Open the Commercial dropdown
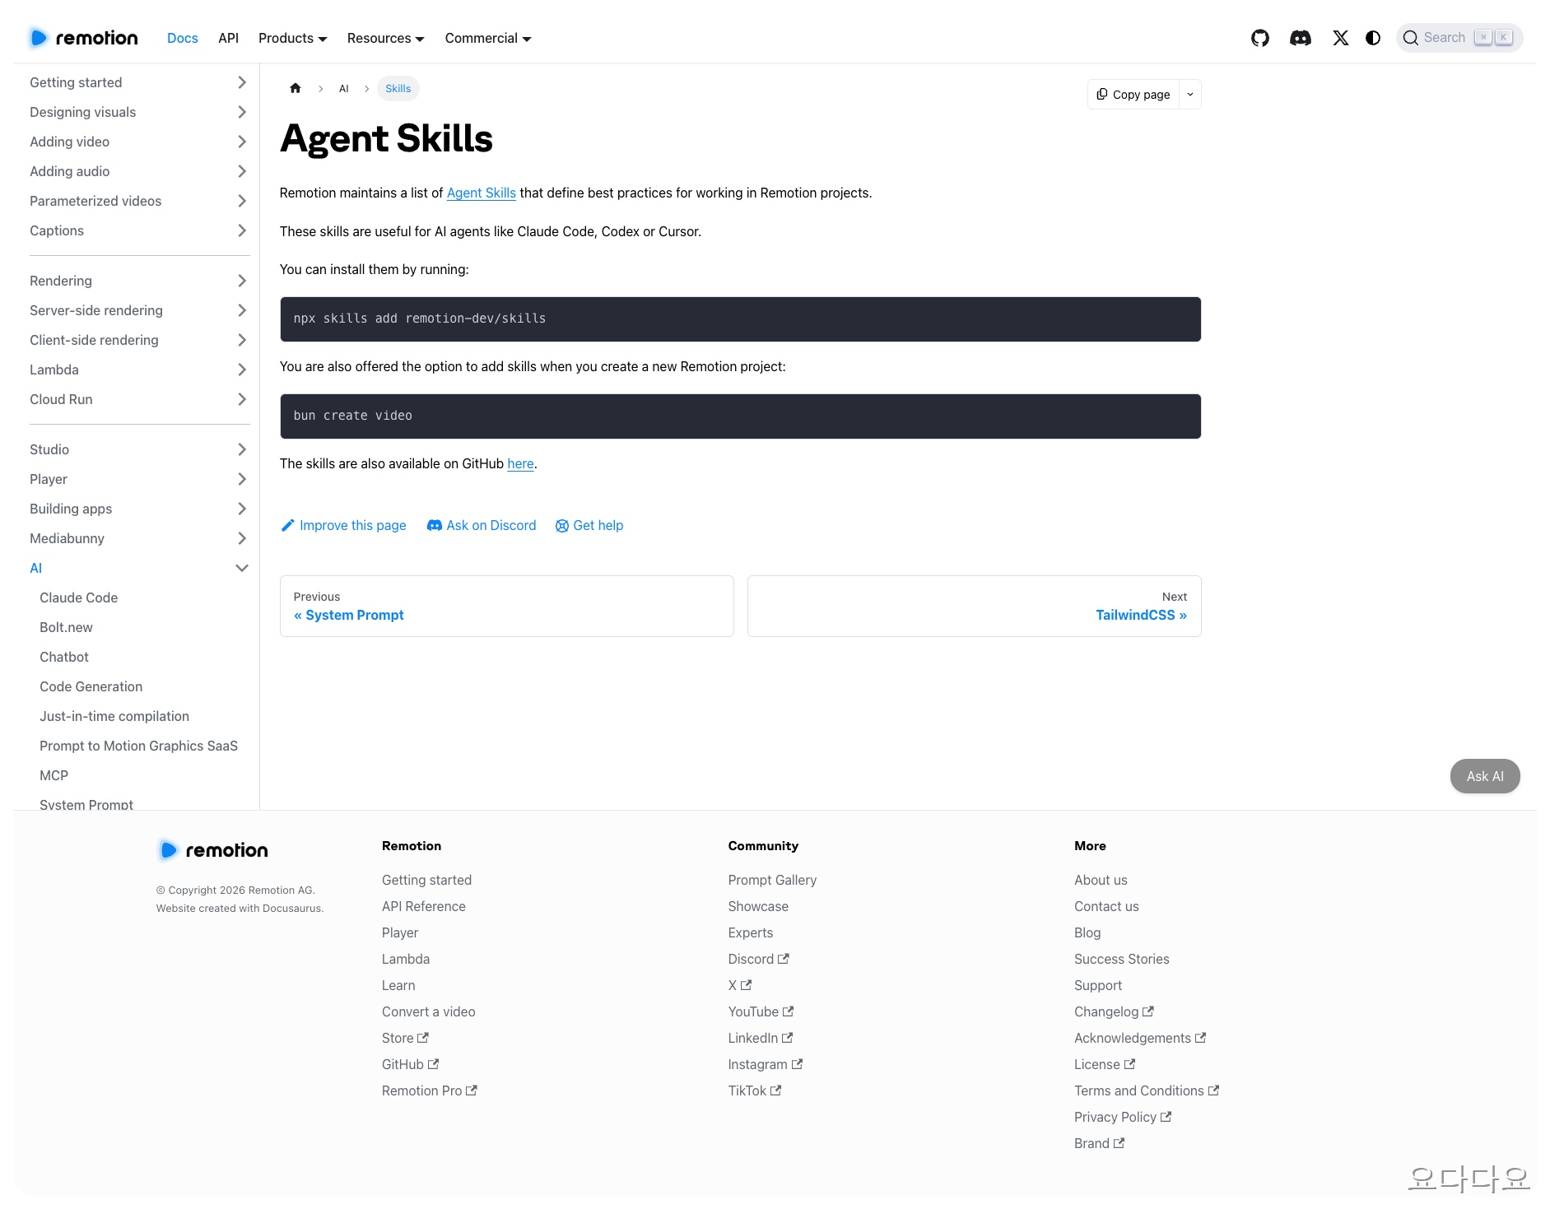Screen dimensions: 1550x1209 487,38
